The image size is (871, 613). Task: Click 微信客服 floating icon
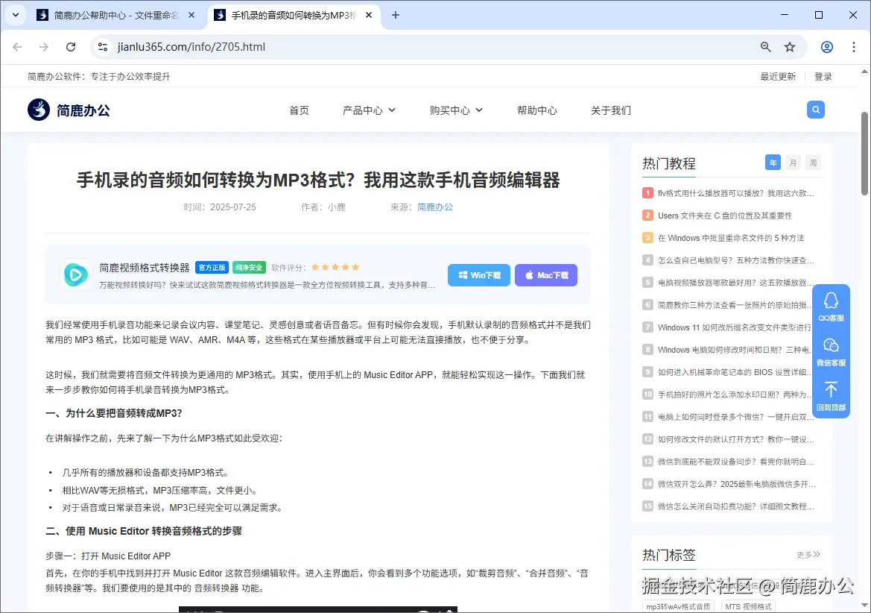[x=831, y=352]
